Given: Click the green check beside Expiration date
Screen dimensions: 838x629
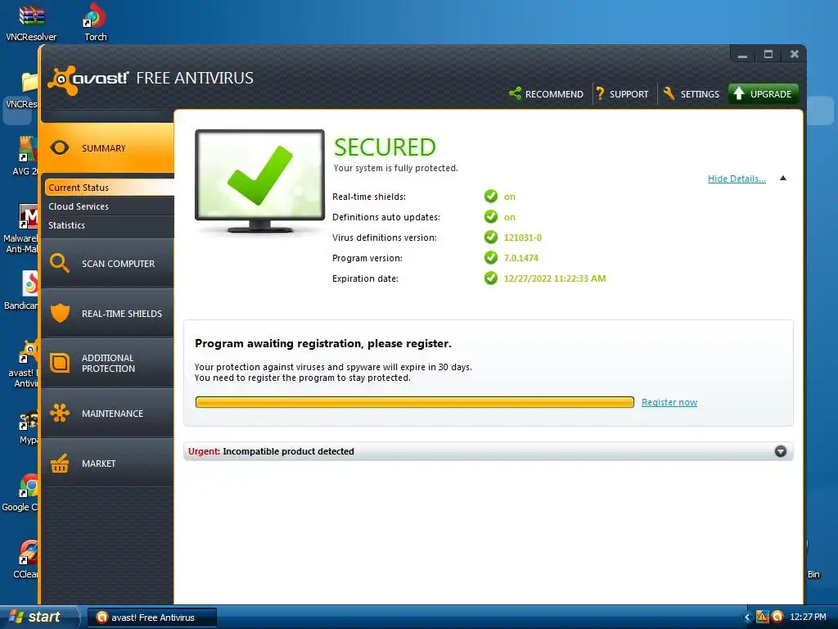Looking at the screenshot, I should click(x=491, y=278).
